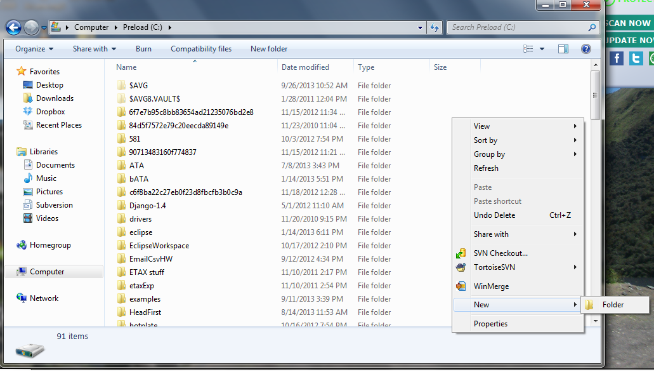Click New folder in the toolbar
Image resolution: width=654 pixels, height=381 pixels.
269,49
